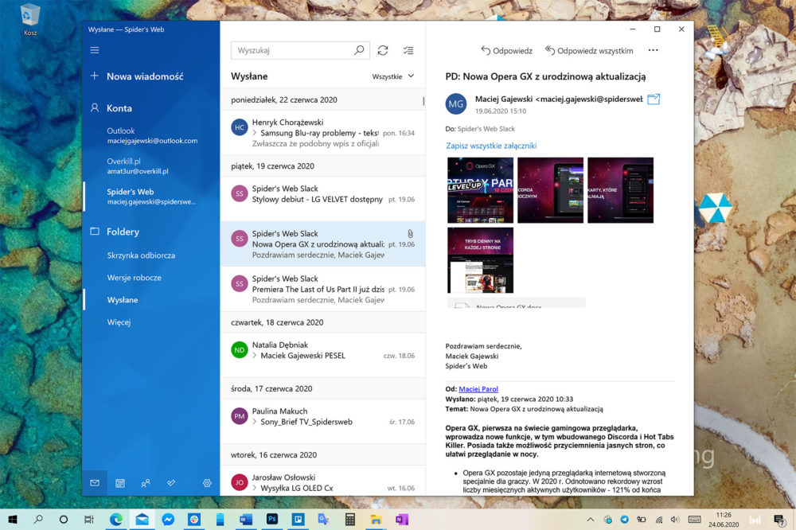
Task: Click Odpowiedz to reply
Action: click(x=506, y=50)
